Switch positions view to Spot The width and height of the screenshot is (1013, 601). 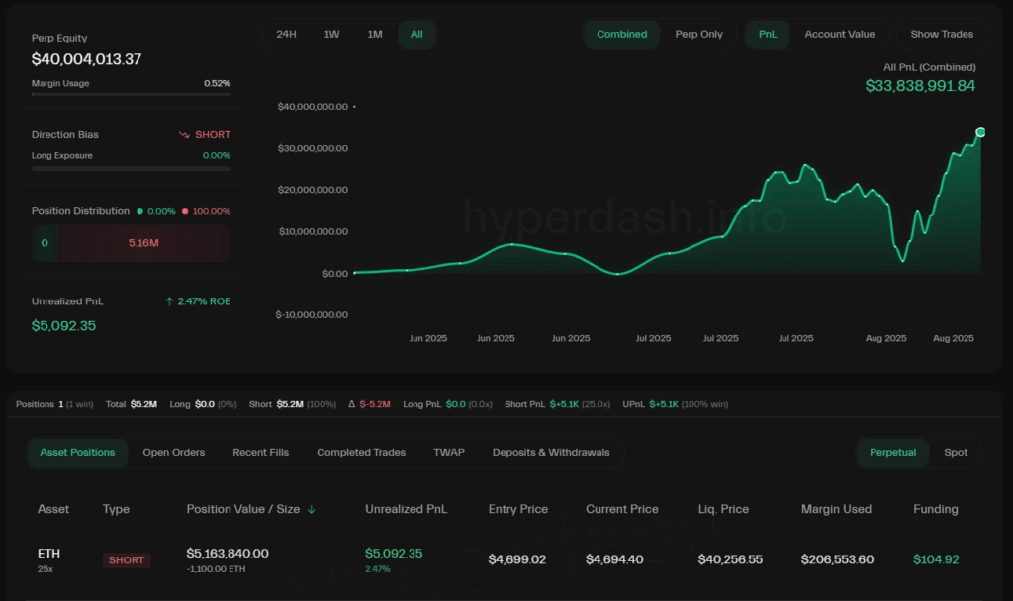[x=956, y=453]
